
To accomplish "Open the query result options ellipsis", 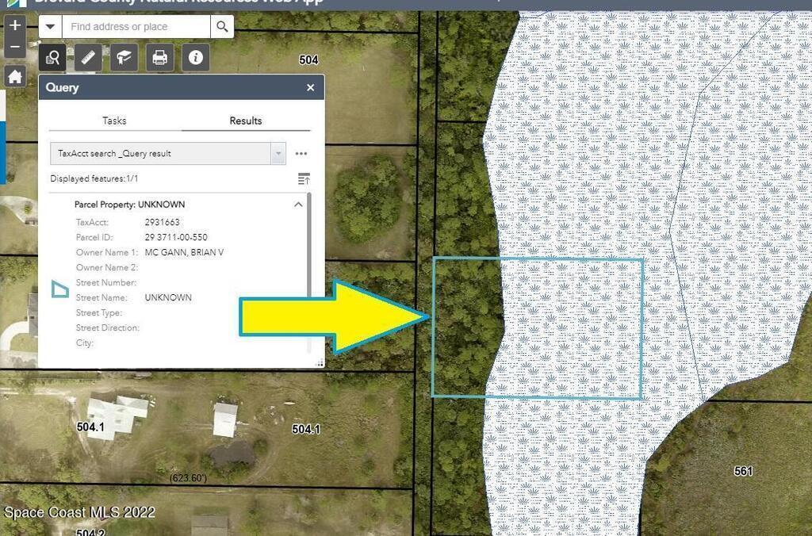I will [x=301, y=154].
